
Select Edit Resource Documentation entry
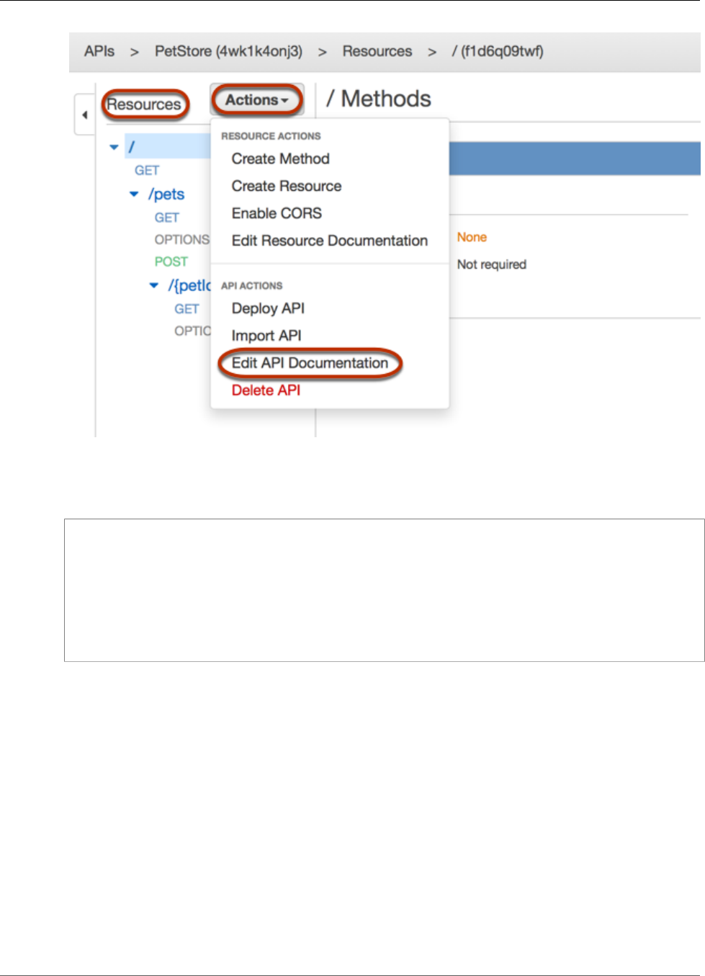(330, 241)
